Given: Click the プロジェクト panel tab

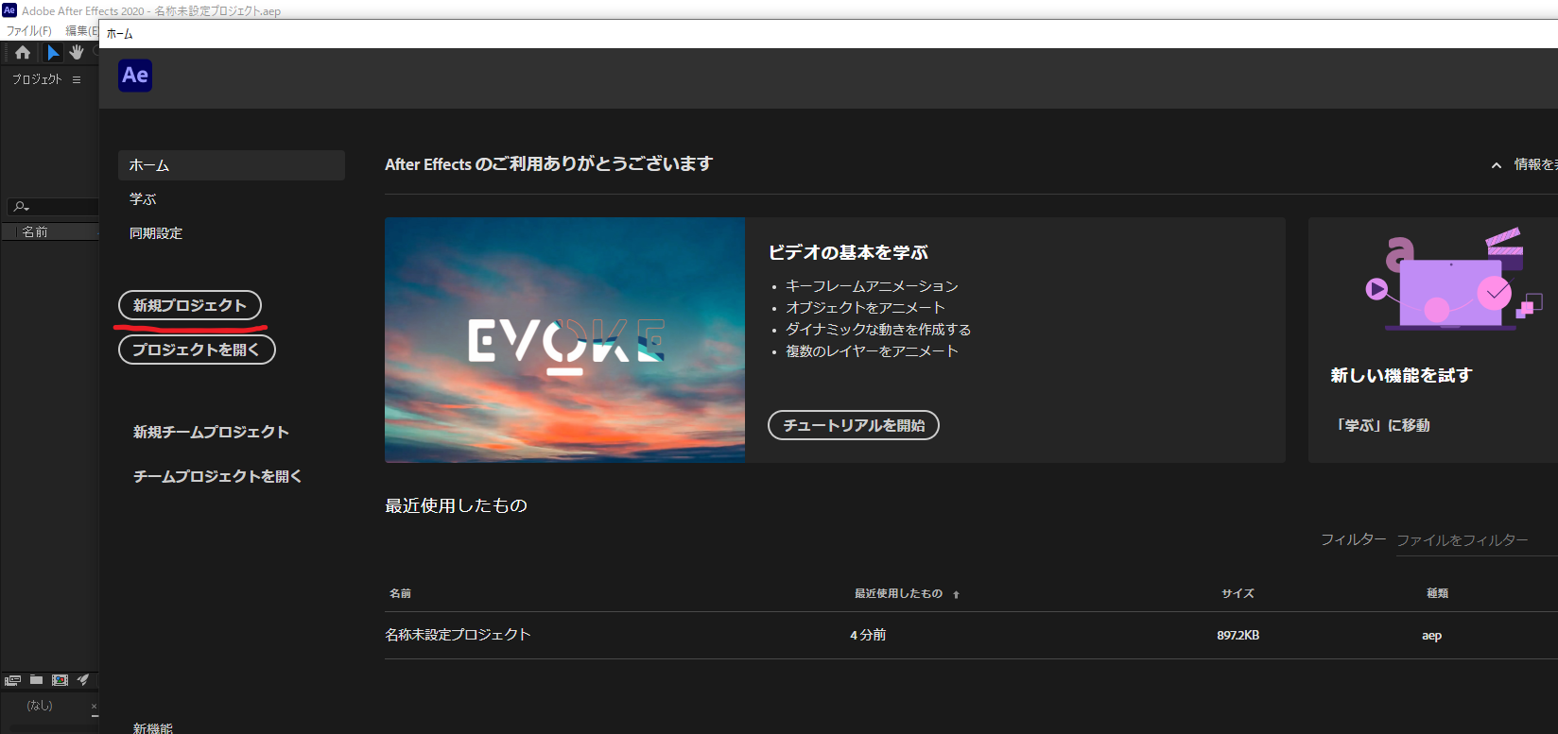Looking at the screenshot, I should pyautogui.click(x=37, y=79).
